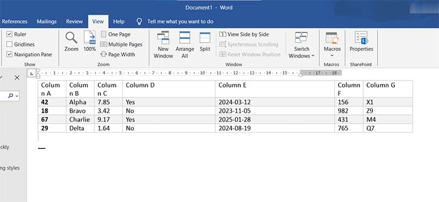Screen dimensions: 439x202
Task: Split the document window
Action: [x=205, y=42]
